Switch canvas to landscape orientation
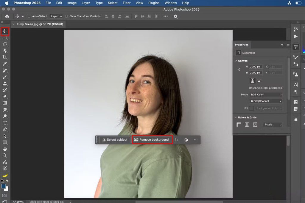This screenshot has width=305, height=203. 259,81
